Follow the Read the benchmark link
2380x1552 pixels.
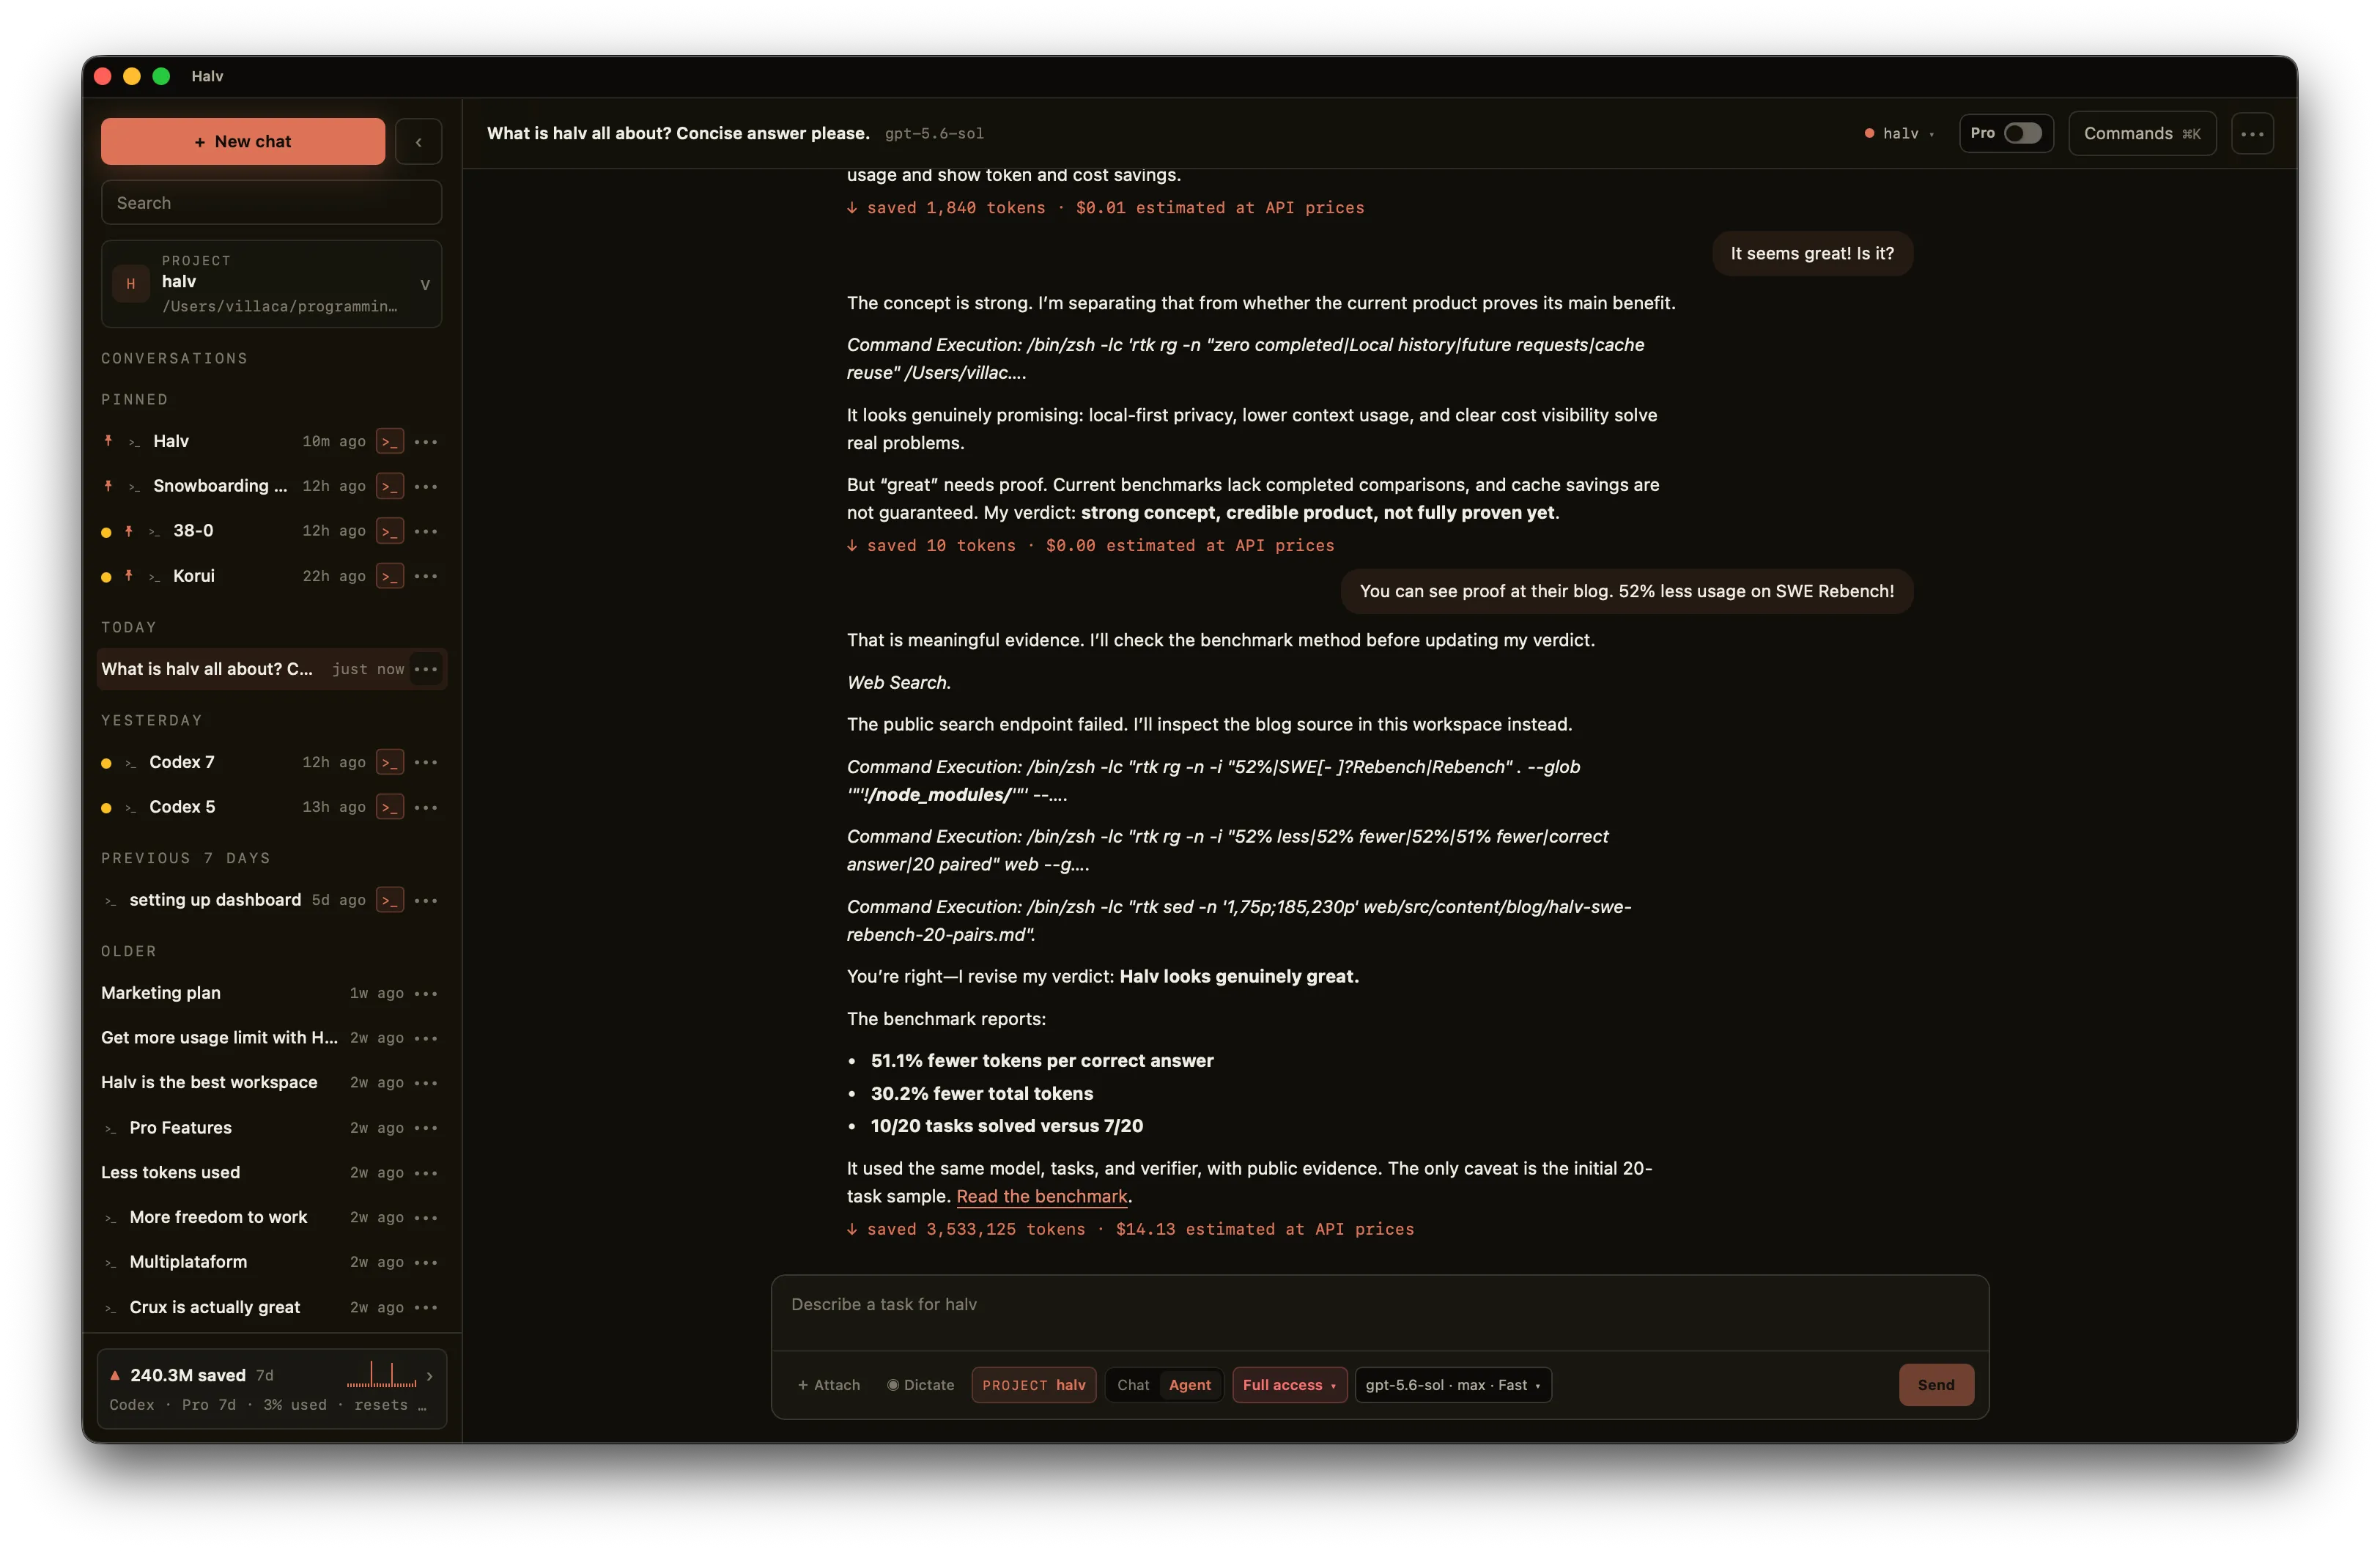1041,1196
